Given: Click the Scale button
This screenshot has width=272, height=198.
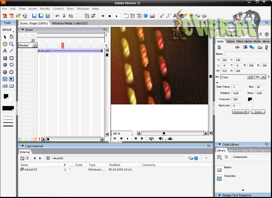Looking at the screenshot, I should click(x=258, y=112).
